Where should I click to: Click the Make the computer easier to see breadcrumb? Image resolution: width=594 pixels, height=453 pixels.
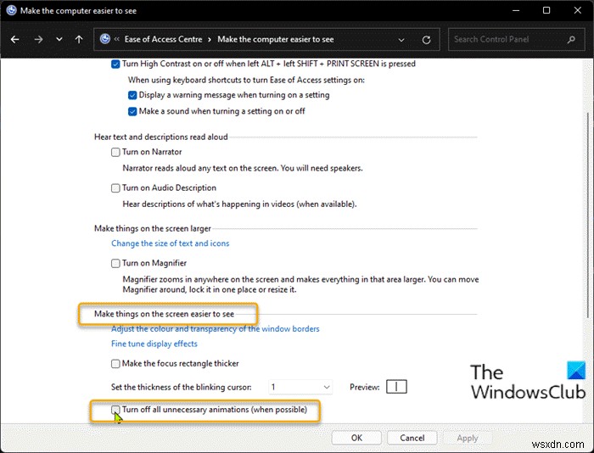pos(276,39)
